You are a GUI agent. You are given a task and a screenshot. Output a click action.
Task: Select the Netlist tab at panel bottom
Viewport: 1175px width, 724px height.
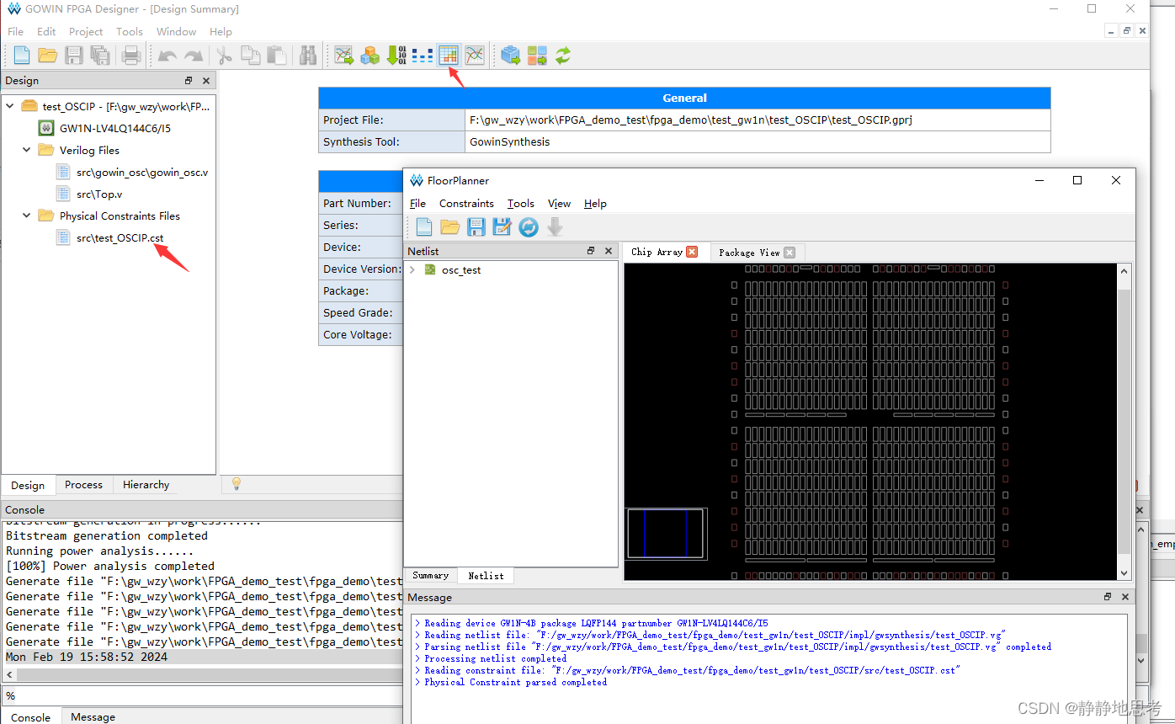pos(486,576)
